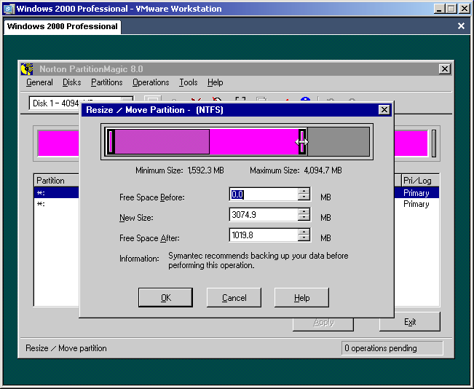Decrease New Size with down arrow
This screenshot has height=389, width=474.
tap(304, 218)
